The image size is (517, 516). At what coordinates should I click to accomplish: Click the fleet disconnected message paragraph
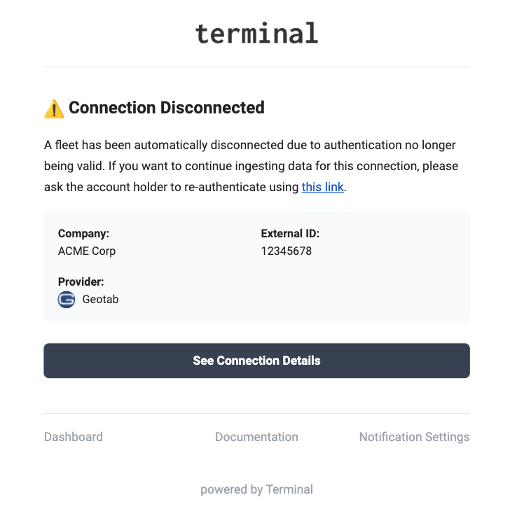coord(251,166)
